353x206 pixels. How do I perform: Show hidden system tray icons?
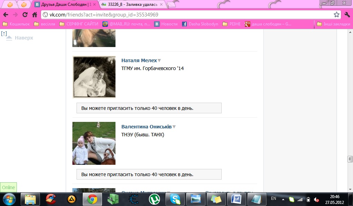point(283,199)
